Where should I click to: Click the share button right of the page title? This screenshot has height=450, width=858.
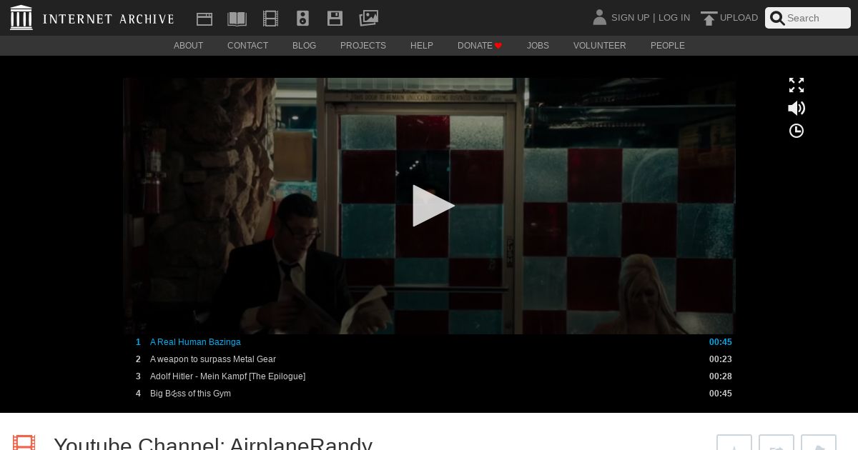pyautogui.click(x=776, y=443)
